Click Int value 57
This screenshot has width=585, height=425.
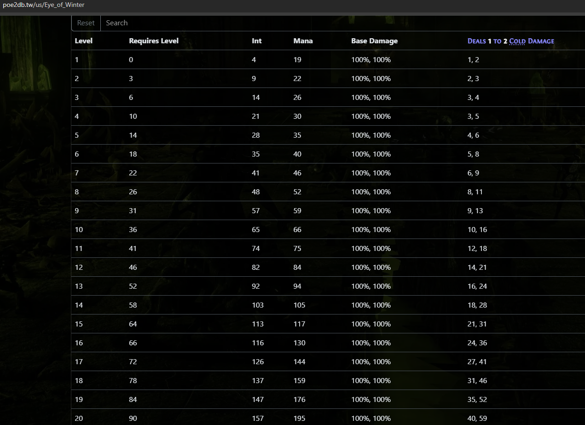256,211
